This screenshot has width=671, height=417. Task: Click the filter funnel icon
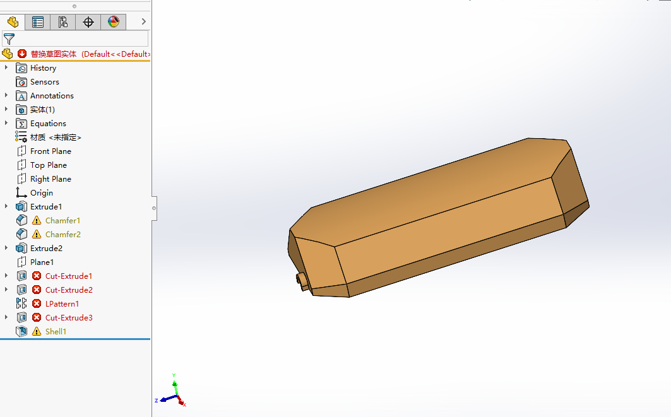[x=9, y=39]
